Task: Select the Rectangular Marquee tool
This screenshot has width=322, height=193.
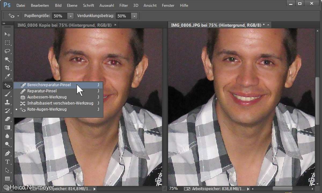Action: pyautogui.click(x=8, y=43)
